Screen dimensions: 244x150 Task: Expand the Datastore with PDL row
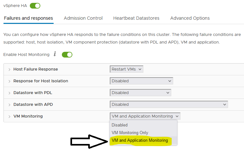(9, 93)
